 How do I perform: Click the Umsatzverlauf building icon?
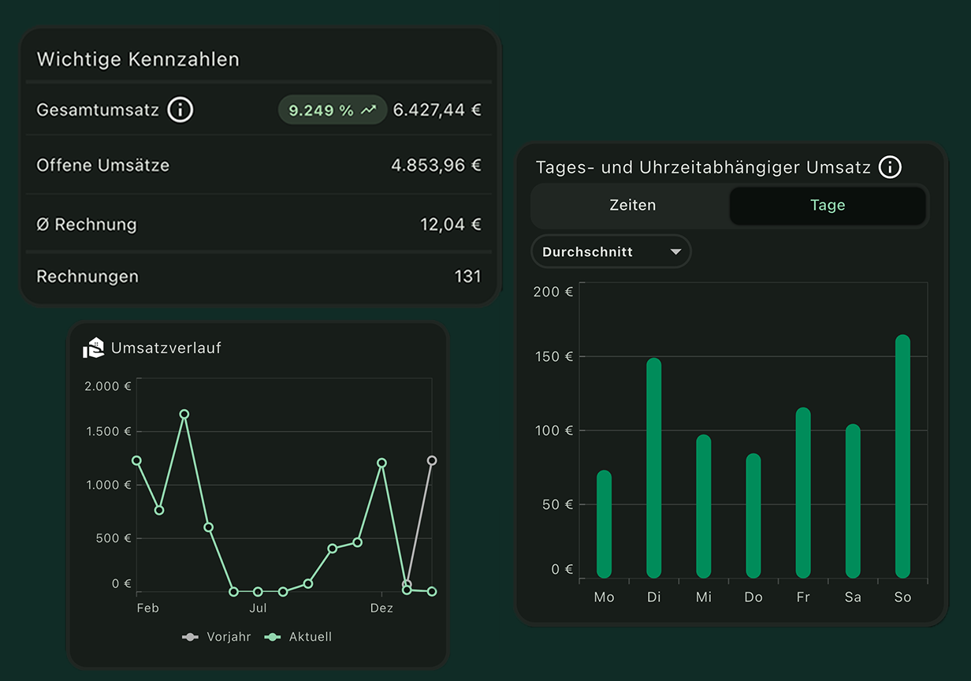pos(94,348)
